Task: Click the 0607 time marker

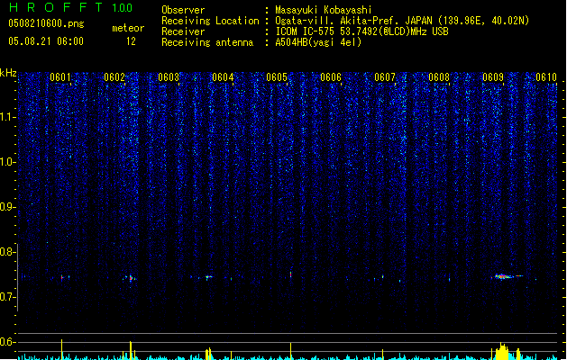Action: point(385,77)
